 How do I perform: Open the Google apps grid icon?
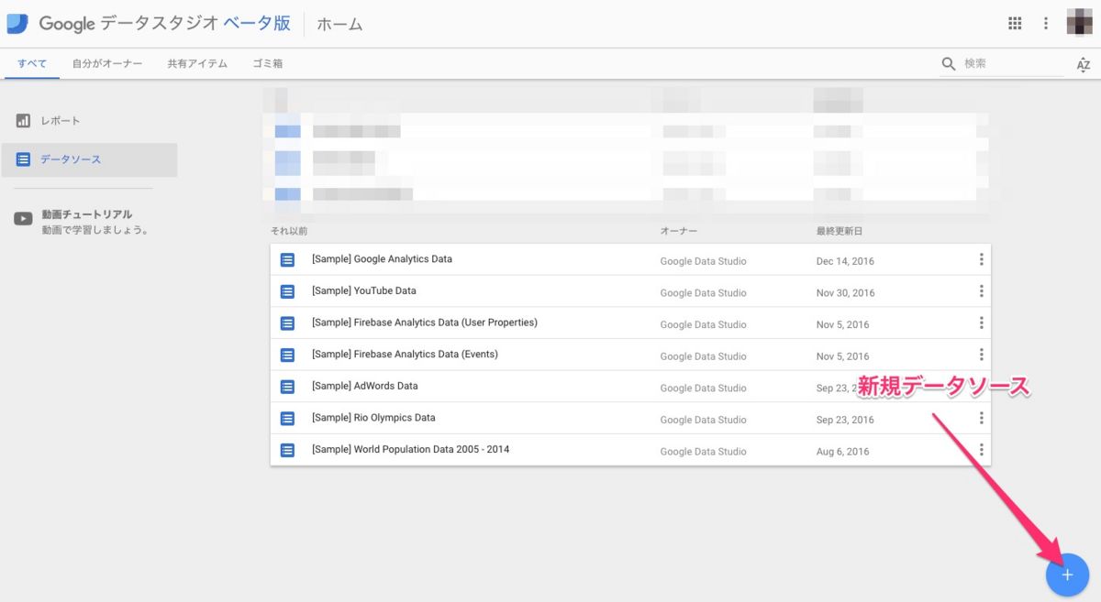tap(1015, 24)
